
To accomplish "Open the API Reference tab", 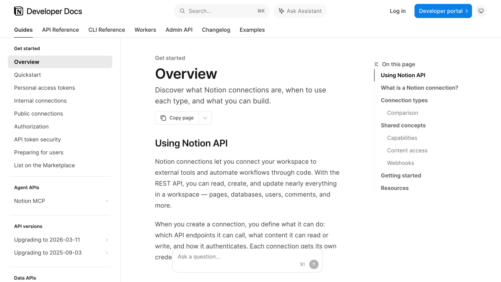I will (x=61, y=30).
